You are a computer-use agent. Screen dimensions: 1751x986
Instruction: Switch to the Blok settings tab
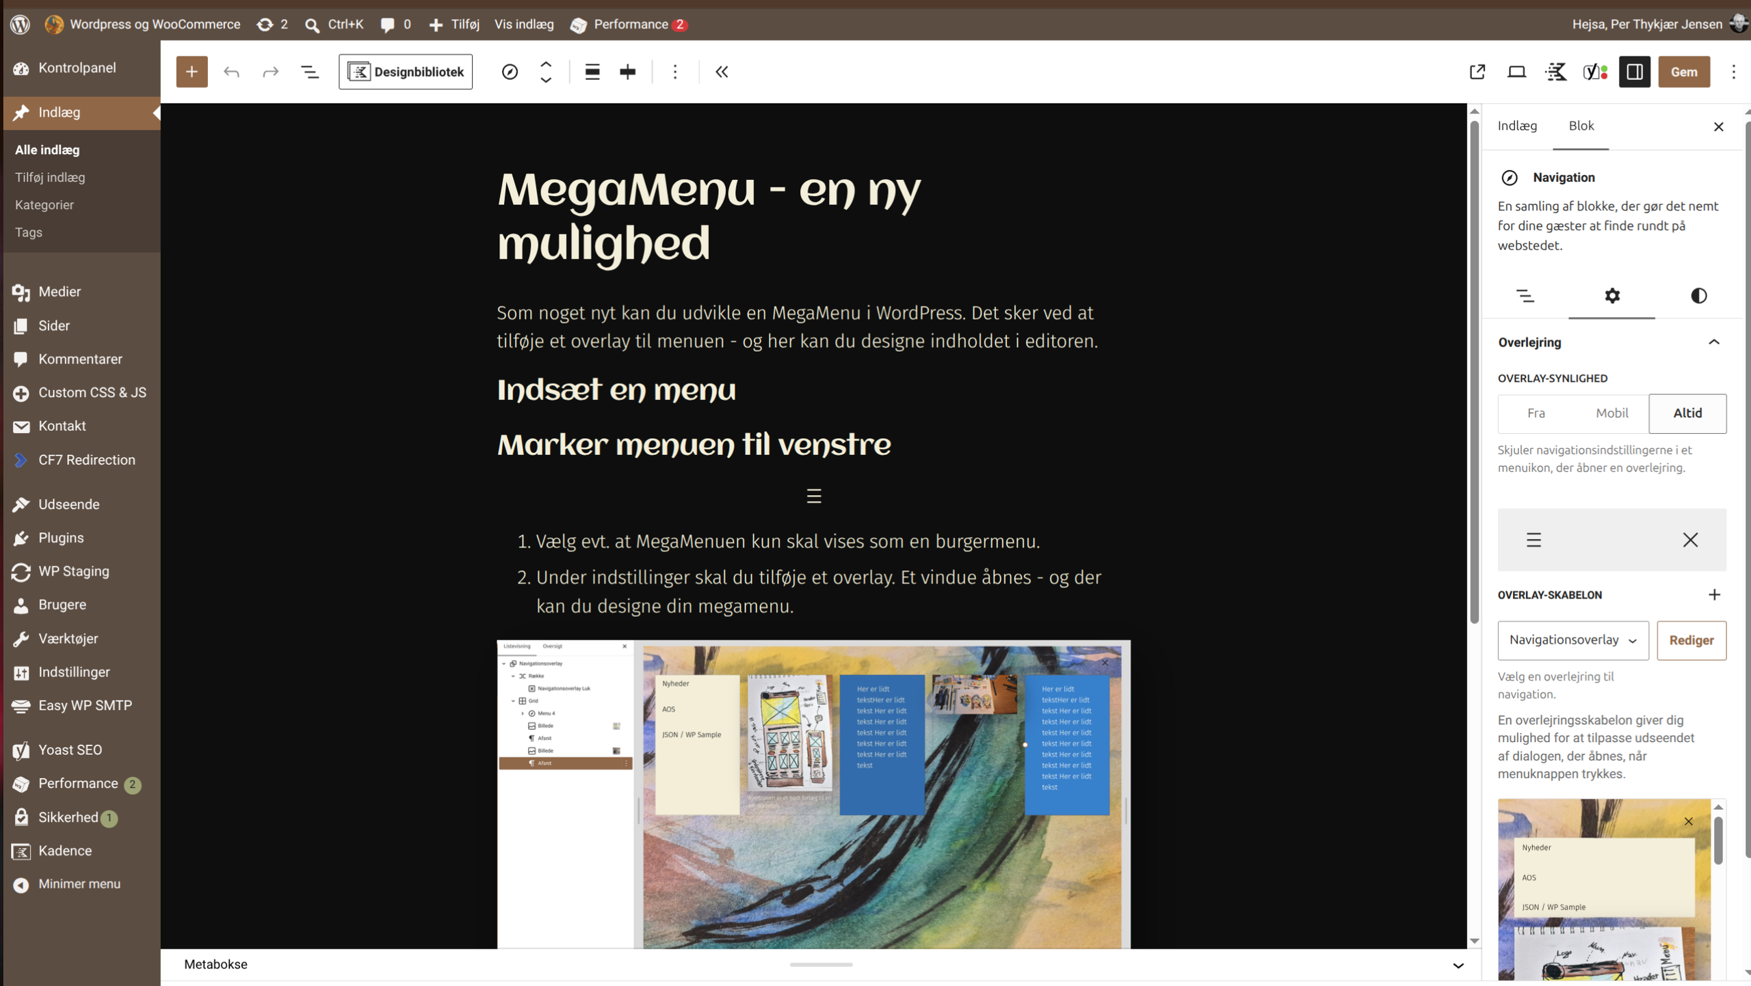(x=1581, y=126)
